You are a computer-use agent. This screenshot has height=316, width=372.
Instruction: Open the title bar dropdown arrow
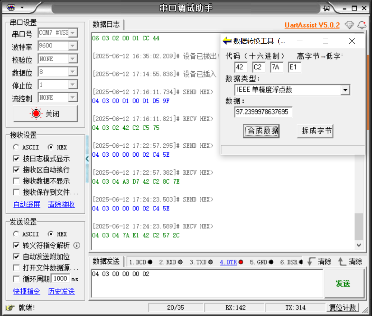[22, 7]
